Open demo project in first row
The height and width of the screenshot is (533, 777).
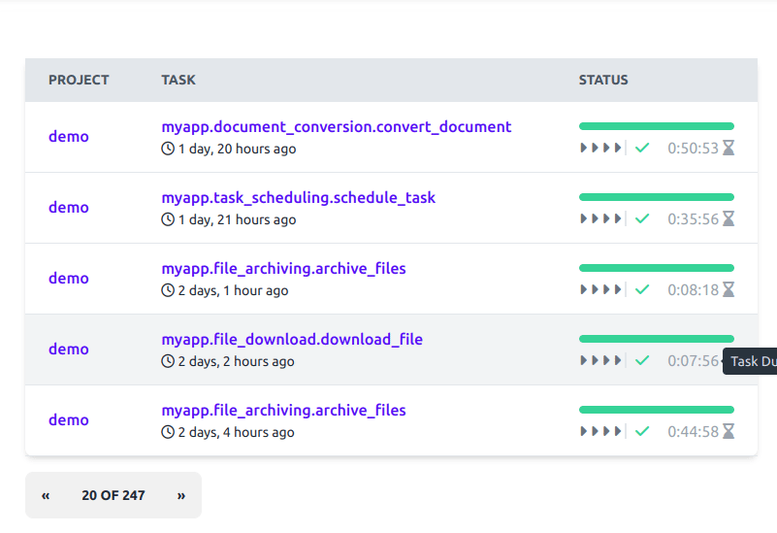(69, 137)
